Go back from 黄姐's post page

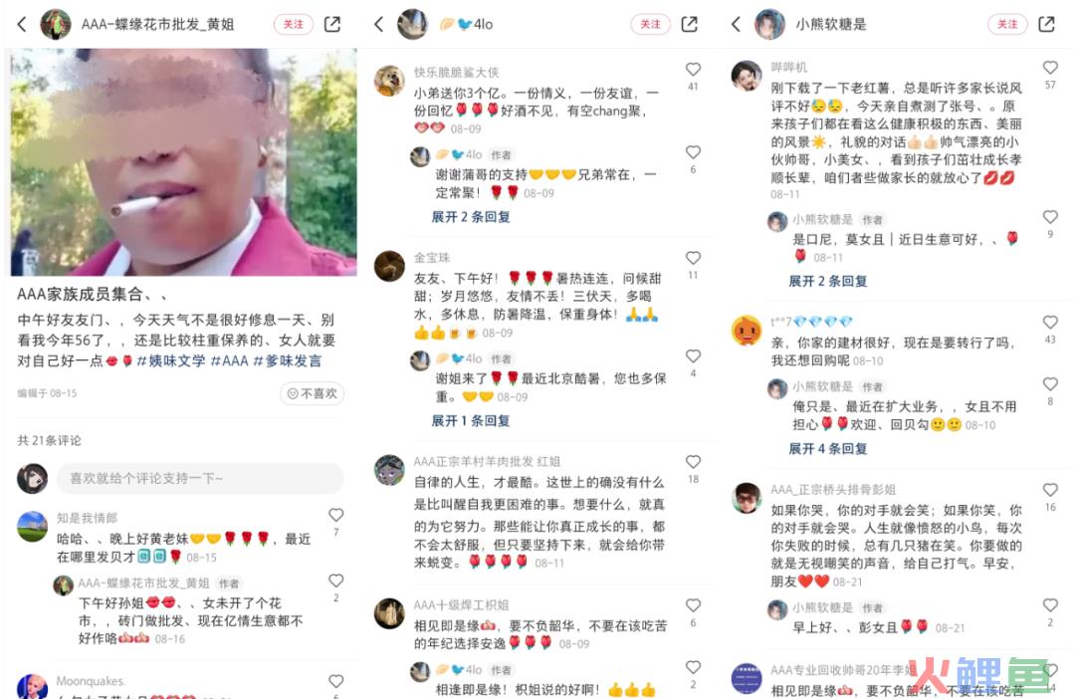[22, 25]
